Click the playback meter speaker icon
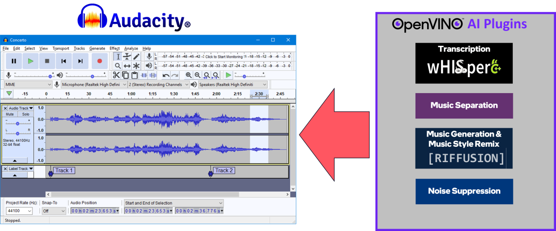The height and width of the screenshot is (231, 556). [149, 65]
